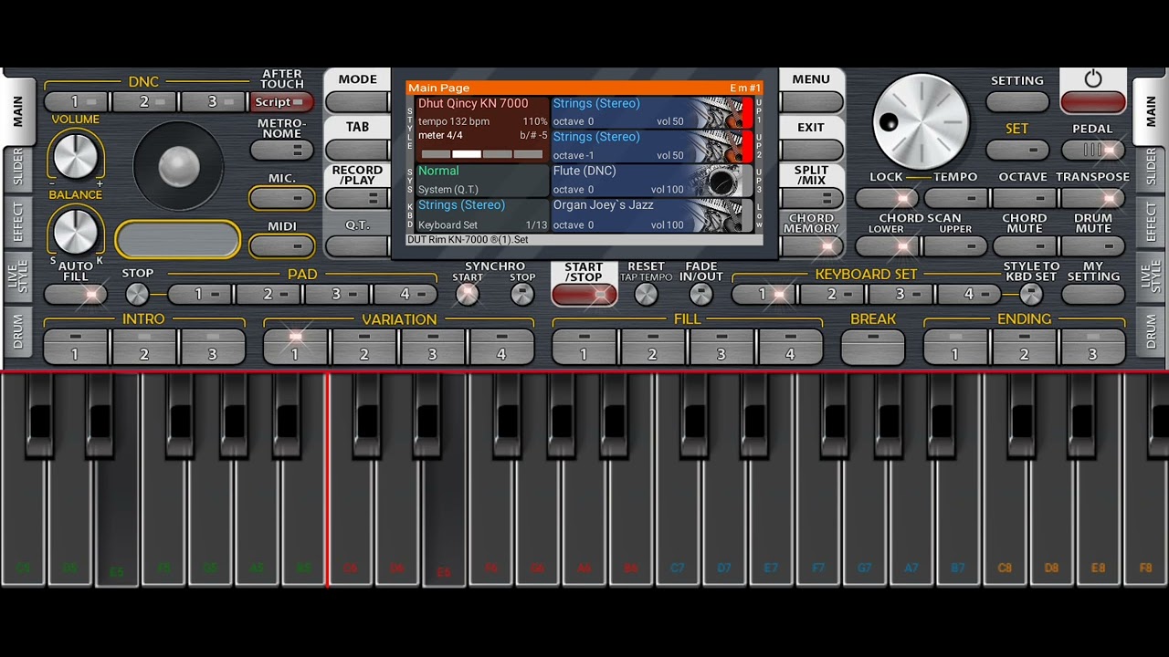Trigger PAD 1

pyautogui.click(x=200, y=294)
